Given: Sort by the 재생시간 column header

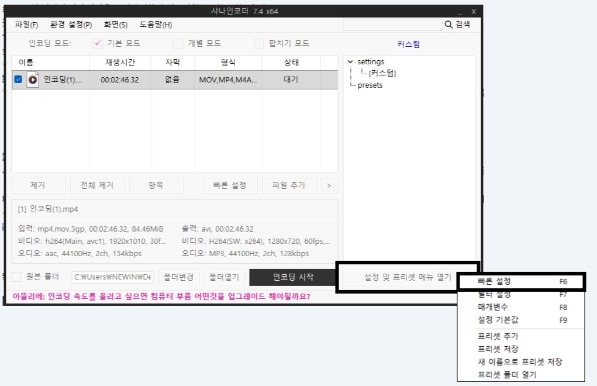Looking at the screenshot, I should coord(120,63).
